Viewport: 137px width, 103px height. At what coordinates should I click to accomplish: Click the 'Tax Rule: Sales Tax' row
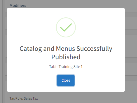click(x=24, y=98)
